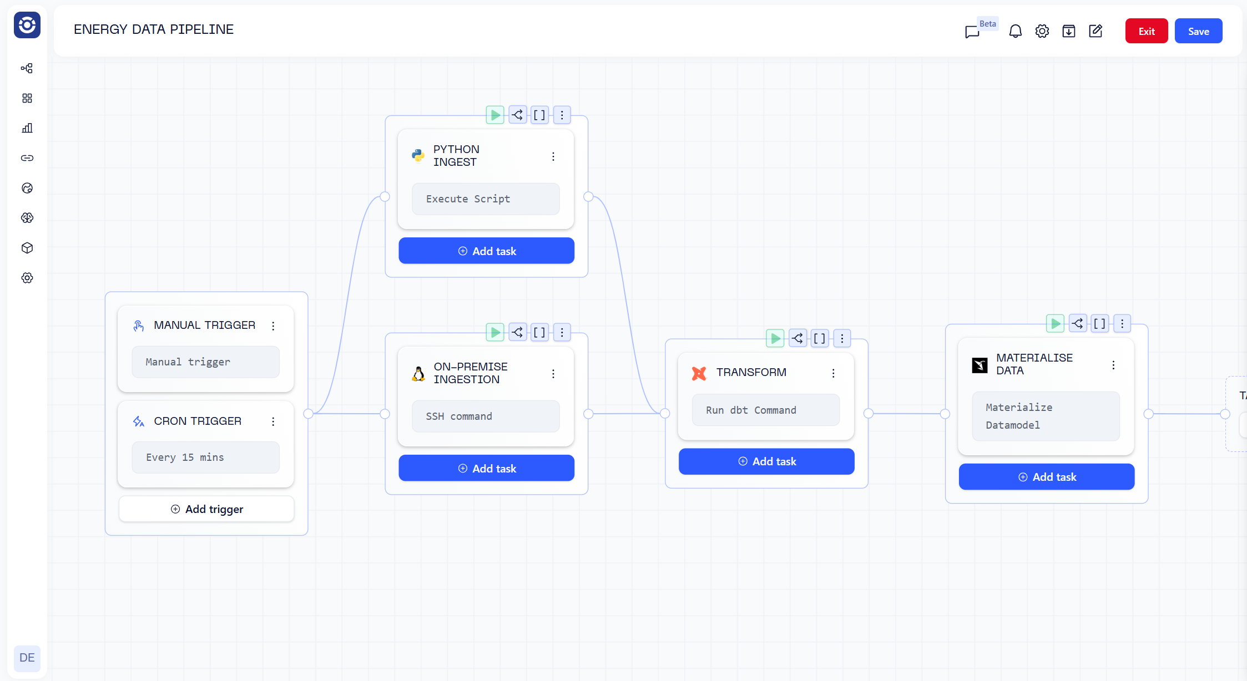This screenshot has height=681, width=1247.
Task: Open the Beta chat icon
Action: pos(972,32)
